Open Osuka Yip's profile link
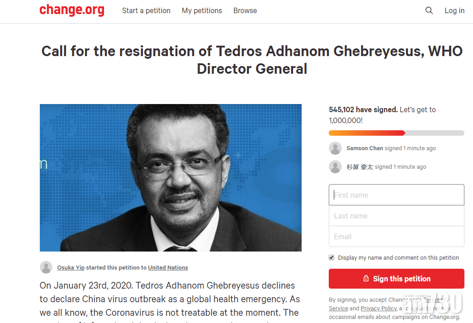The image size is (473, 323). 71,268
